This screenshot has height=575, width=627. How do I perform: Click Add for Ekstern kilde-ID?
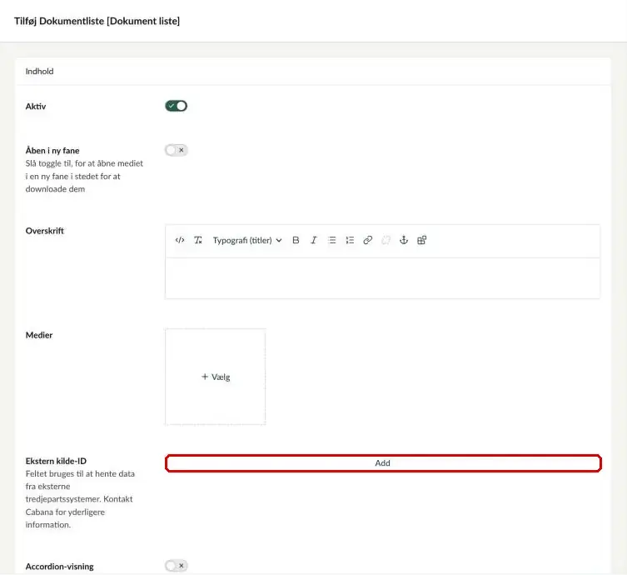point(383,463)
